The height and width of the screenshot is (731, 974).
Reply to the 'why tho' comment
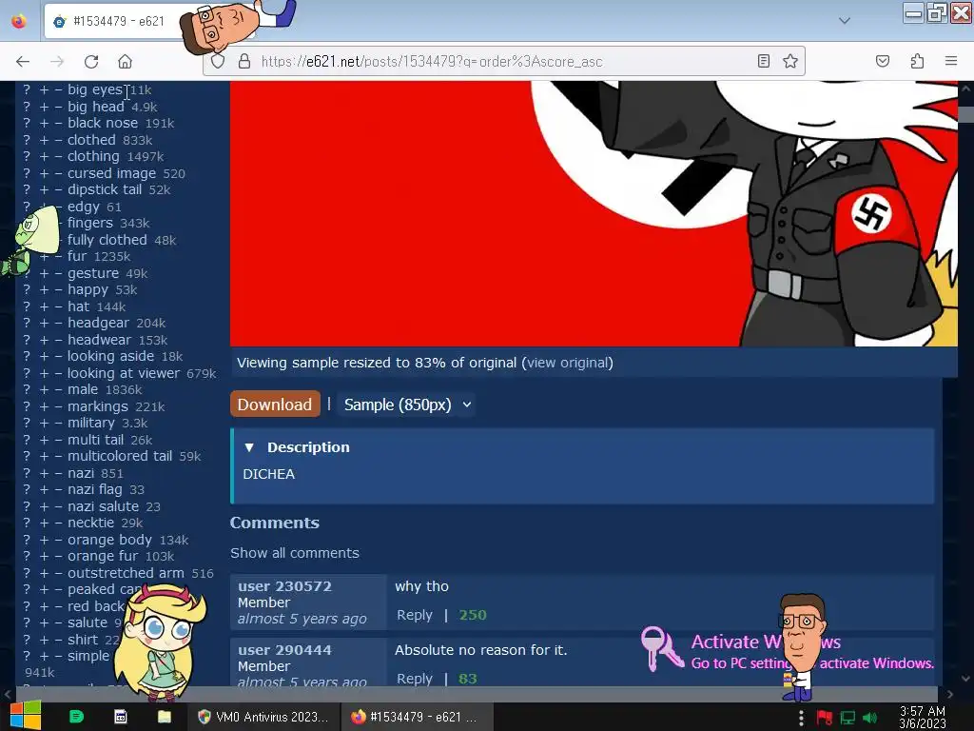(x=415, y=615)
